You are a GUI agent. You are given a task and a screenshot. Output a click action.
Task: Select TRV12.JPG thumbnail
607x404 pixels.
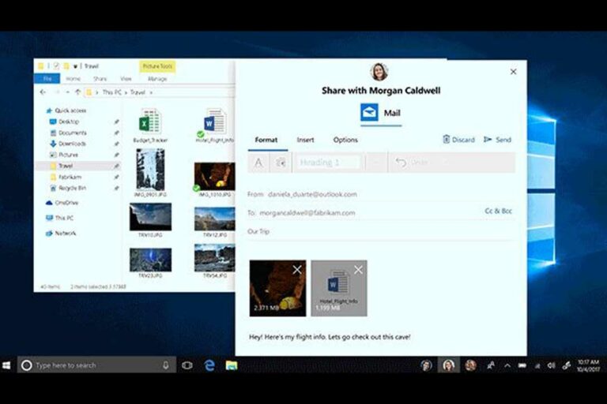pyautogui.click(x=214, y=222)
